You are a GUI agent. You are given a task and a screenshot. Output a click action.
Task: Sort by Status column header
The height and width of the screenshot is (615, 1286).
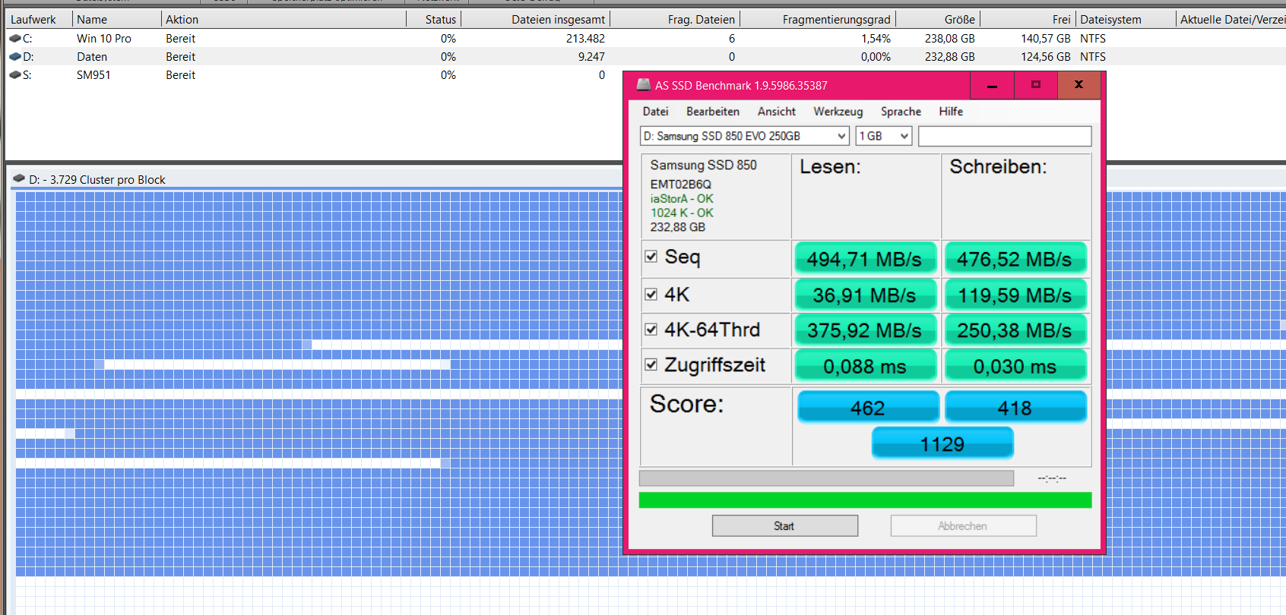click(x=433, y=19)
